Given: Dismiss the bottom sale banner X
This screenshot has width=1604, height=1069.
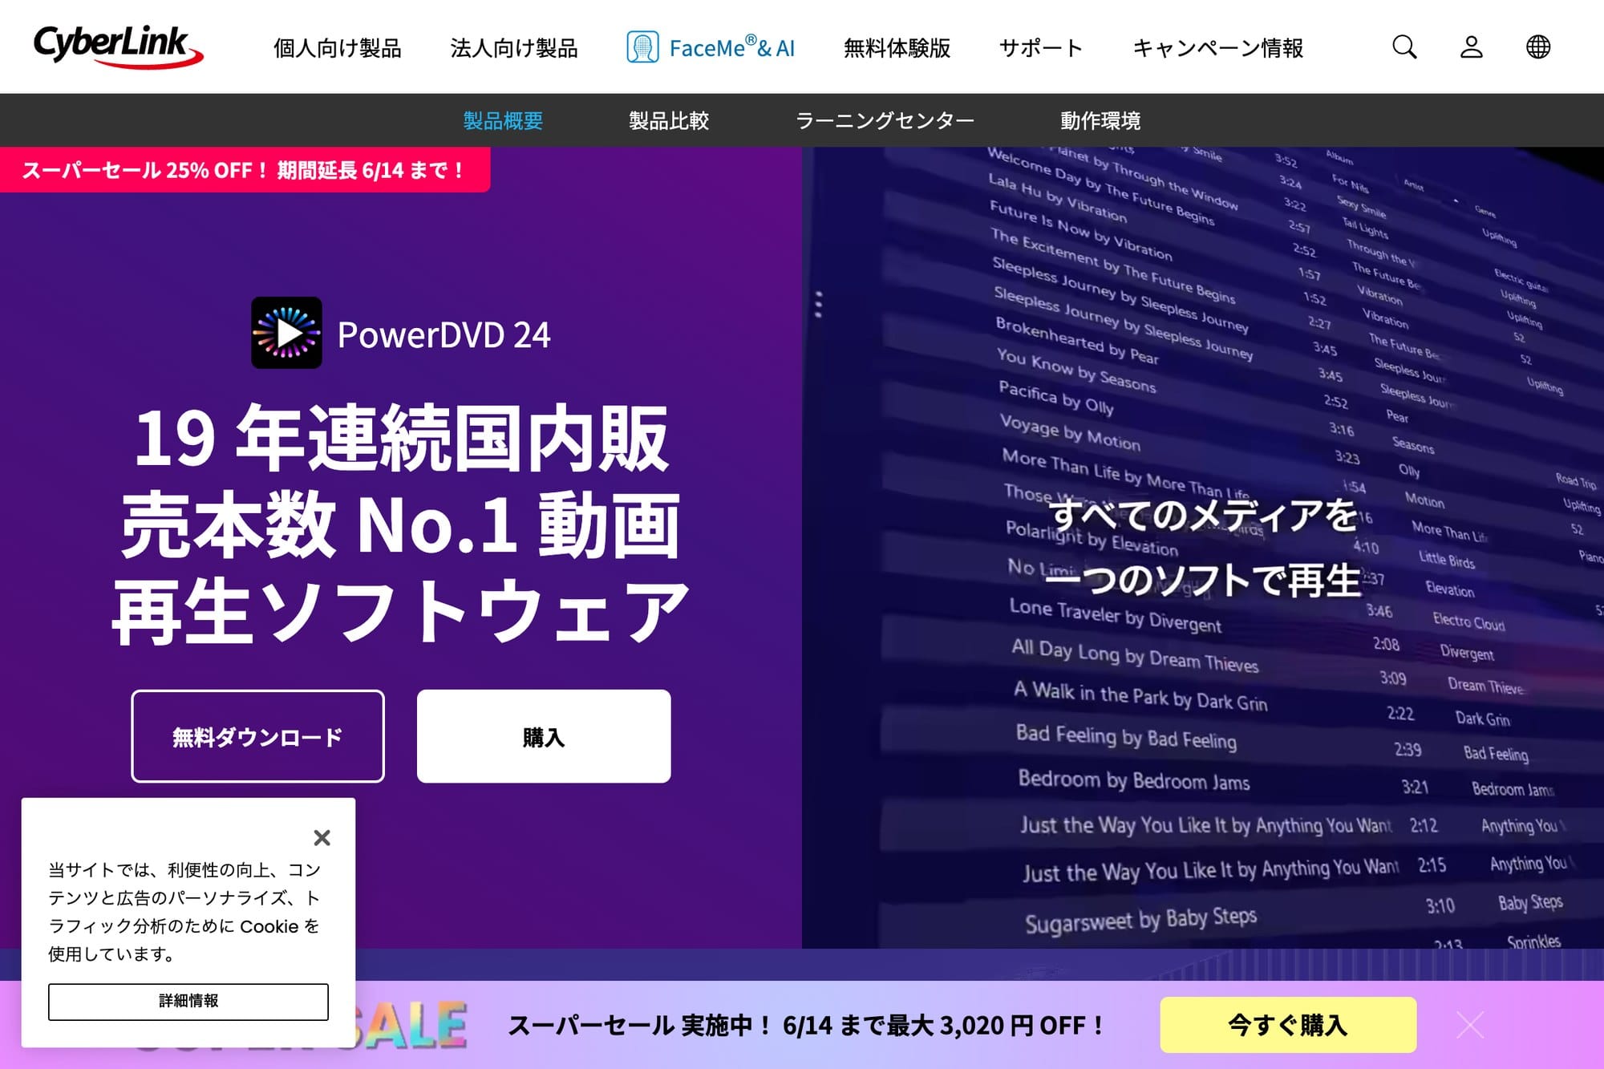Looking at the screenshot, I should point(1470,1025).
